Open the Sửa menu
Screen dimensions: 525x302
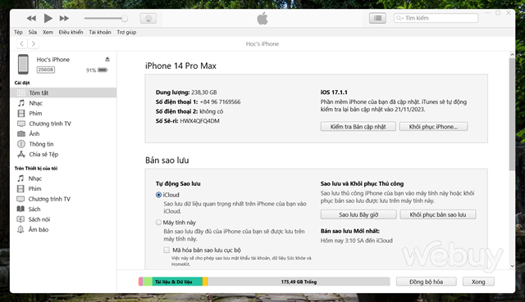pos(33,32)
